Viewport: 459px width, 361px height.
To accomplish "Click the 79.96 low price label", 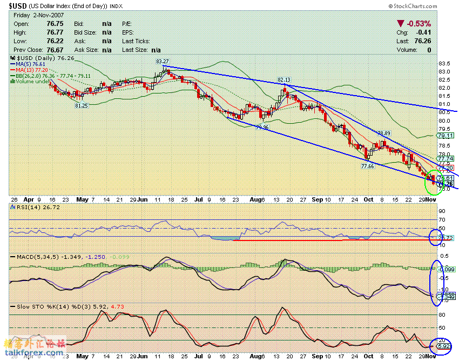I will coord(262,127).
